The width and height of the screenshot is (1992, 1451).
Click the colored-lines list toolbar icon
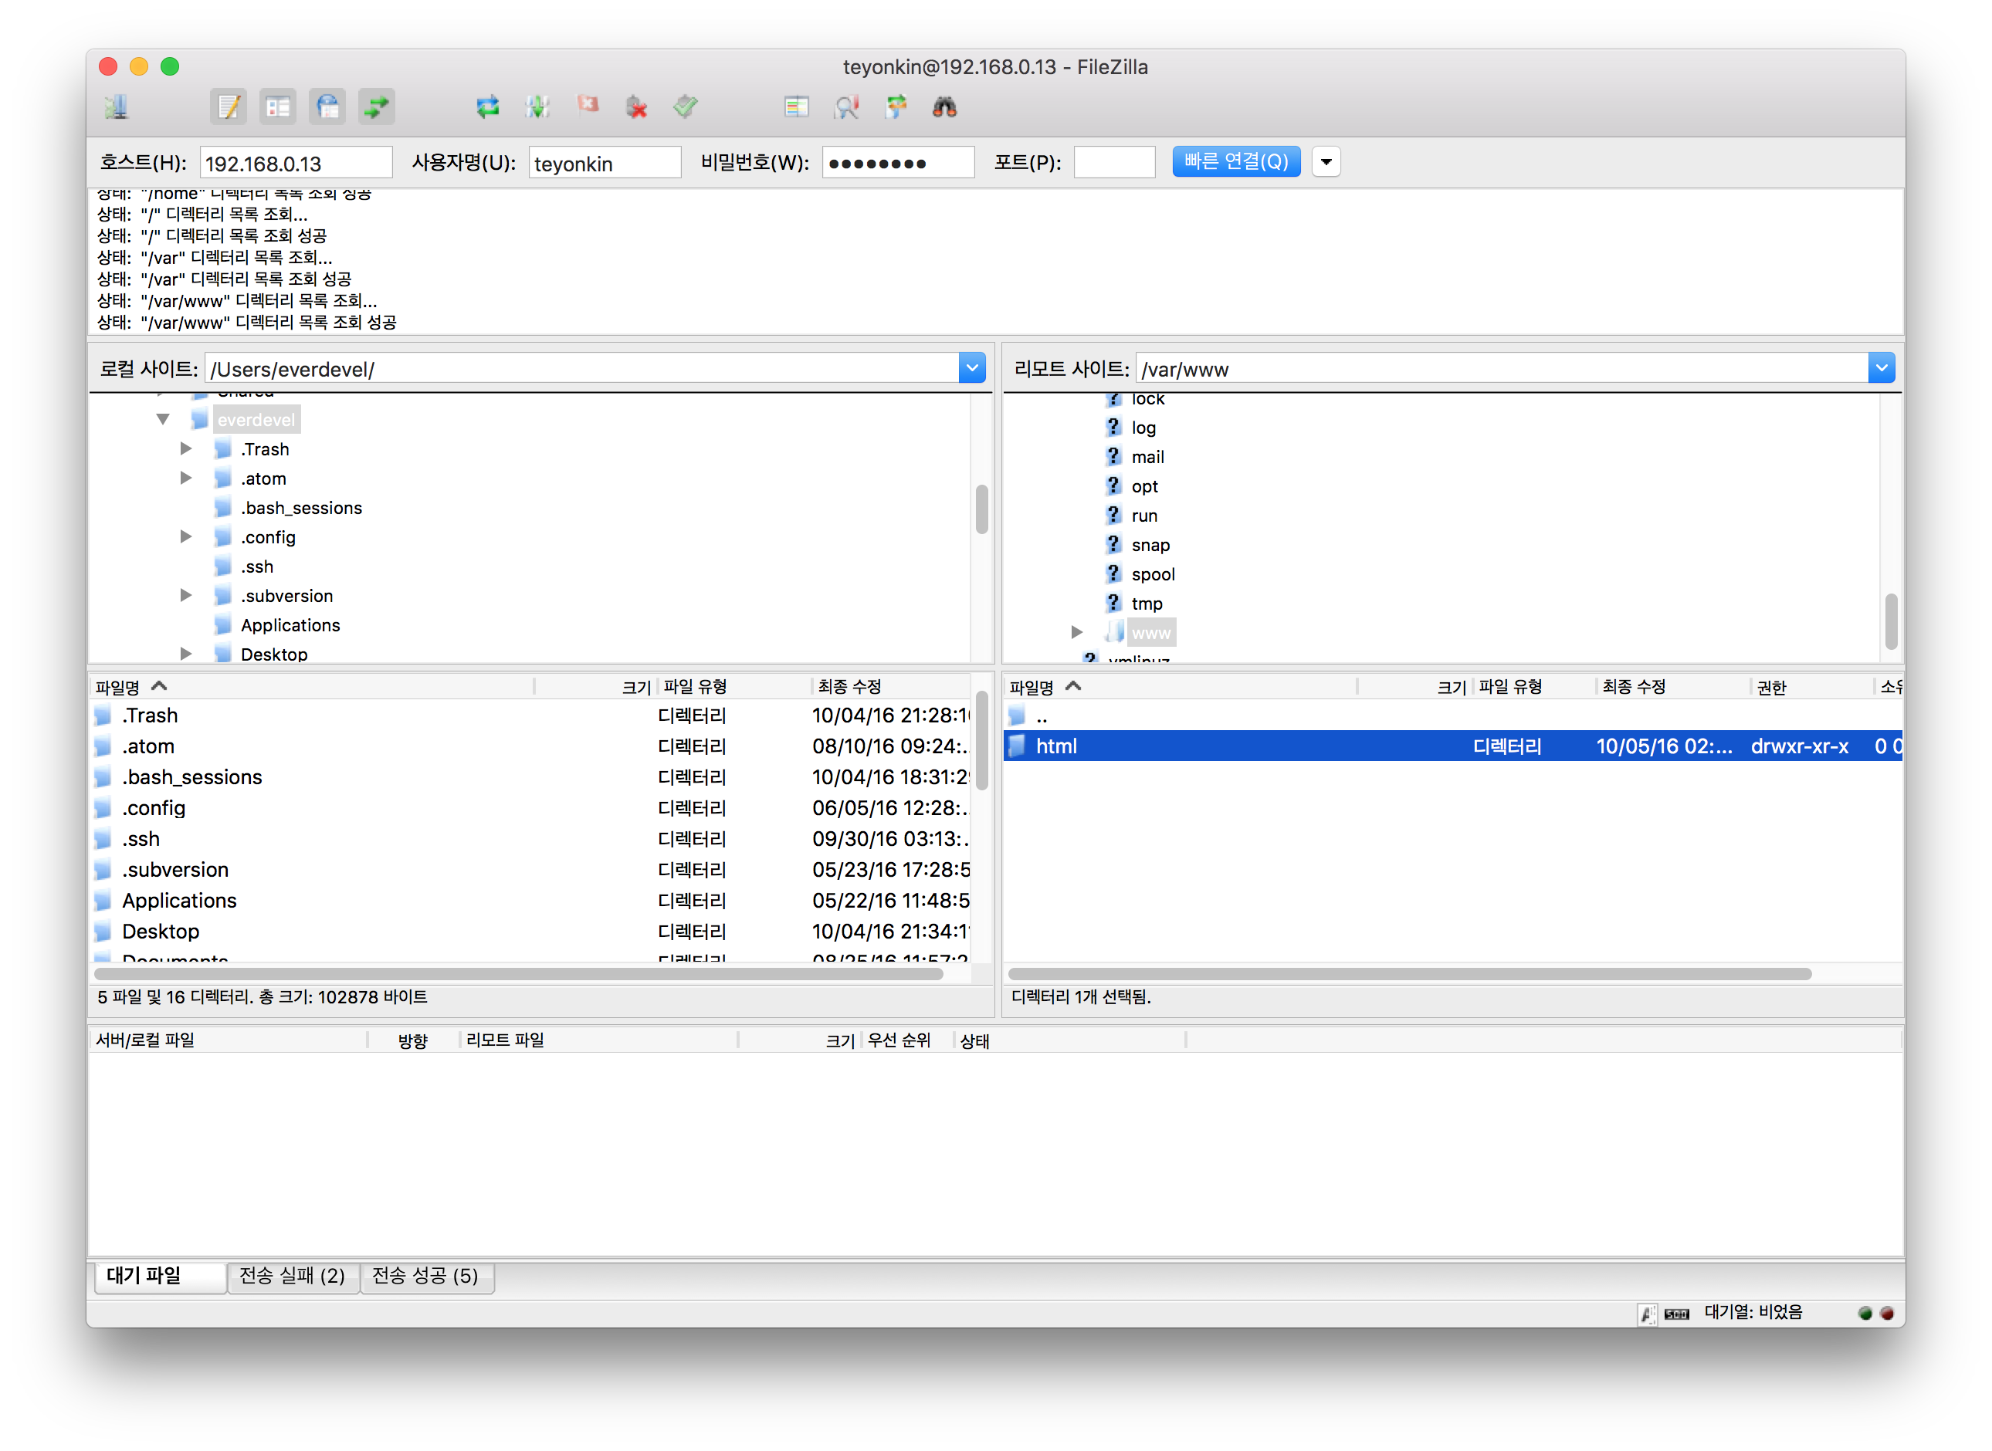tap(796, 107)
